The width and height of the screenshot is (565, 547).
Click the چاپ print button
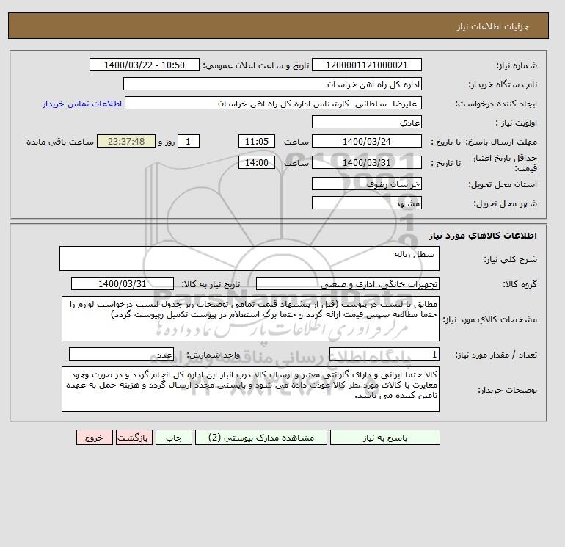click(x=174, y=438)
